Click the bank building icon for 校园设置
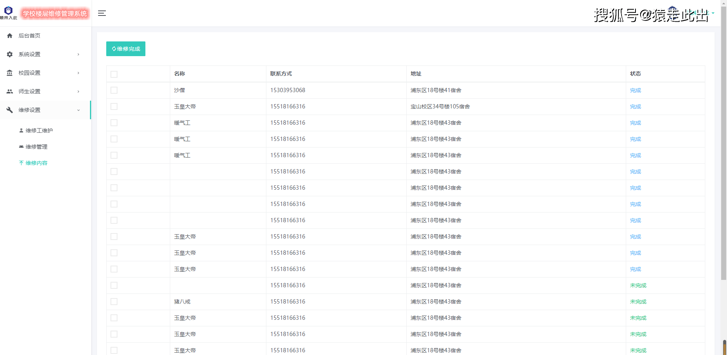727x355 pixels. pyautogui.click(x=10, y=73)
